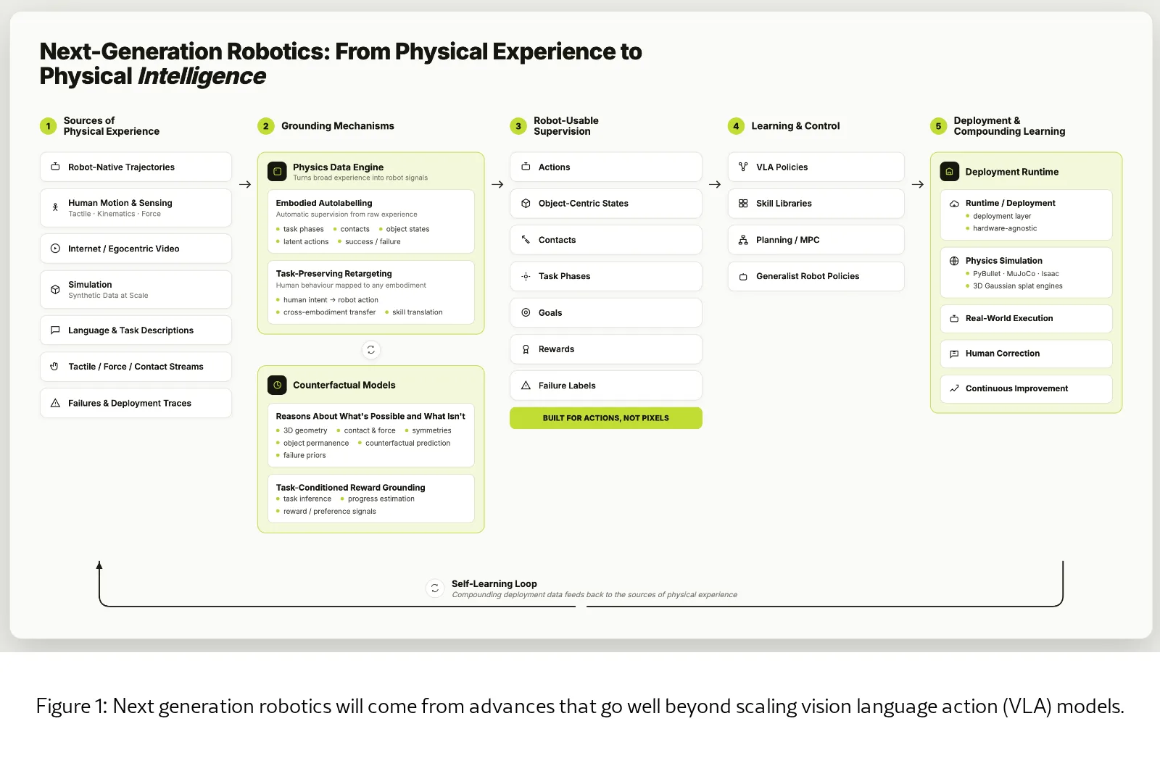
Task: Click the Counterfactual Models clock icon
Action: tap(277, 385)
